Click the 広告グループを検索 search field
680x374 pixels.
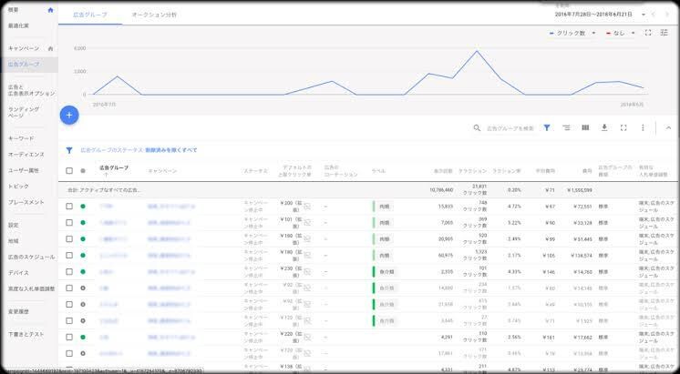coord(510,128)
